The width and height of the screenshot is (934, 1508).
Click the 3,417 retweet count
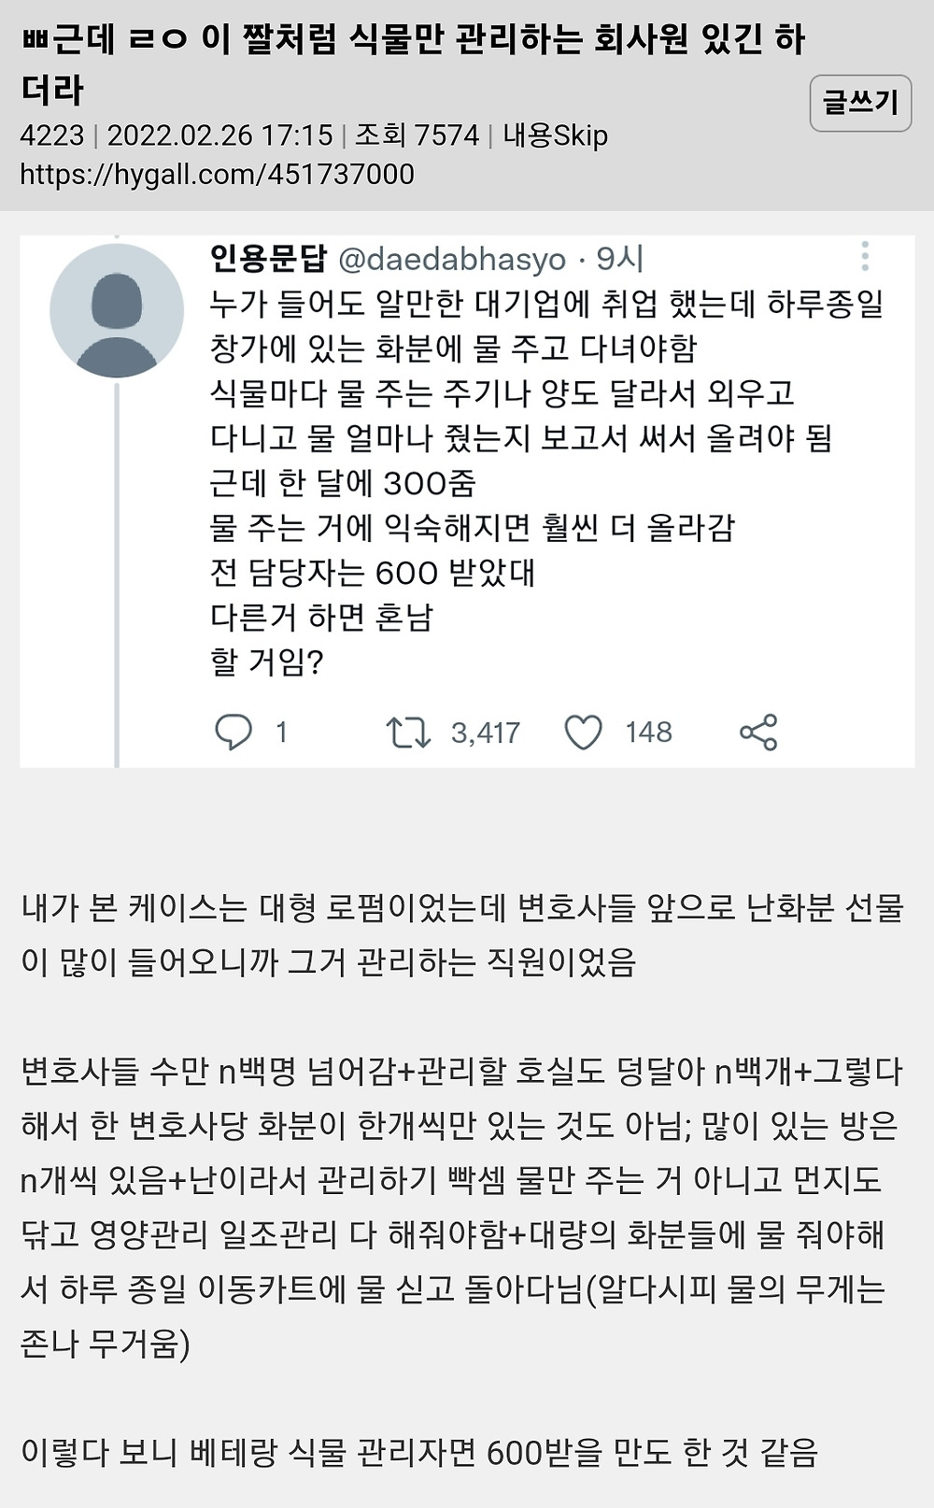pyautogui.click(x=486, y=733)
